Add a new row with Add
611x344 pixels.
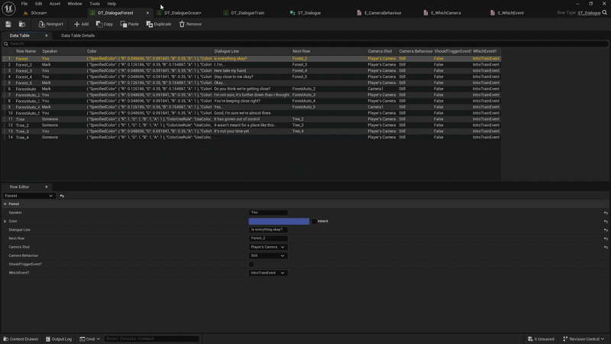coord(81,24)
